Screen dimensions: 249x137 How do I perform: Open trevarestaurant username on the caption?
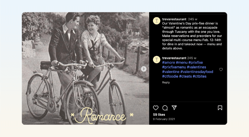[x=174, y=19]
